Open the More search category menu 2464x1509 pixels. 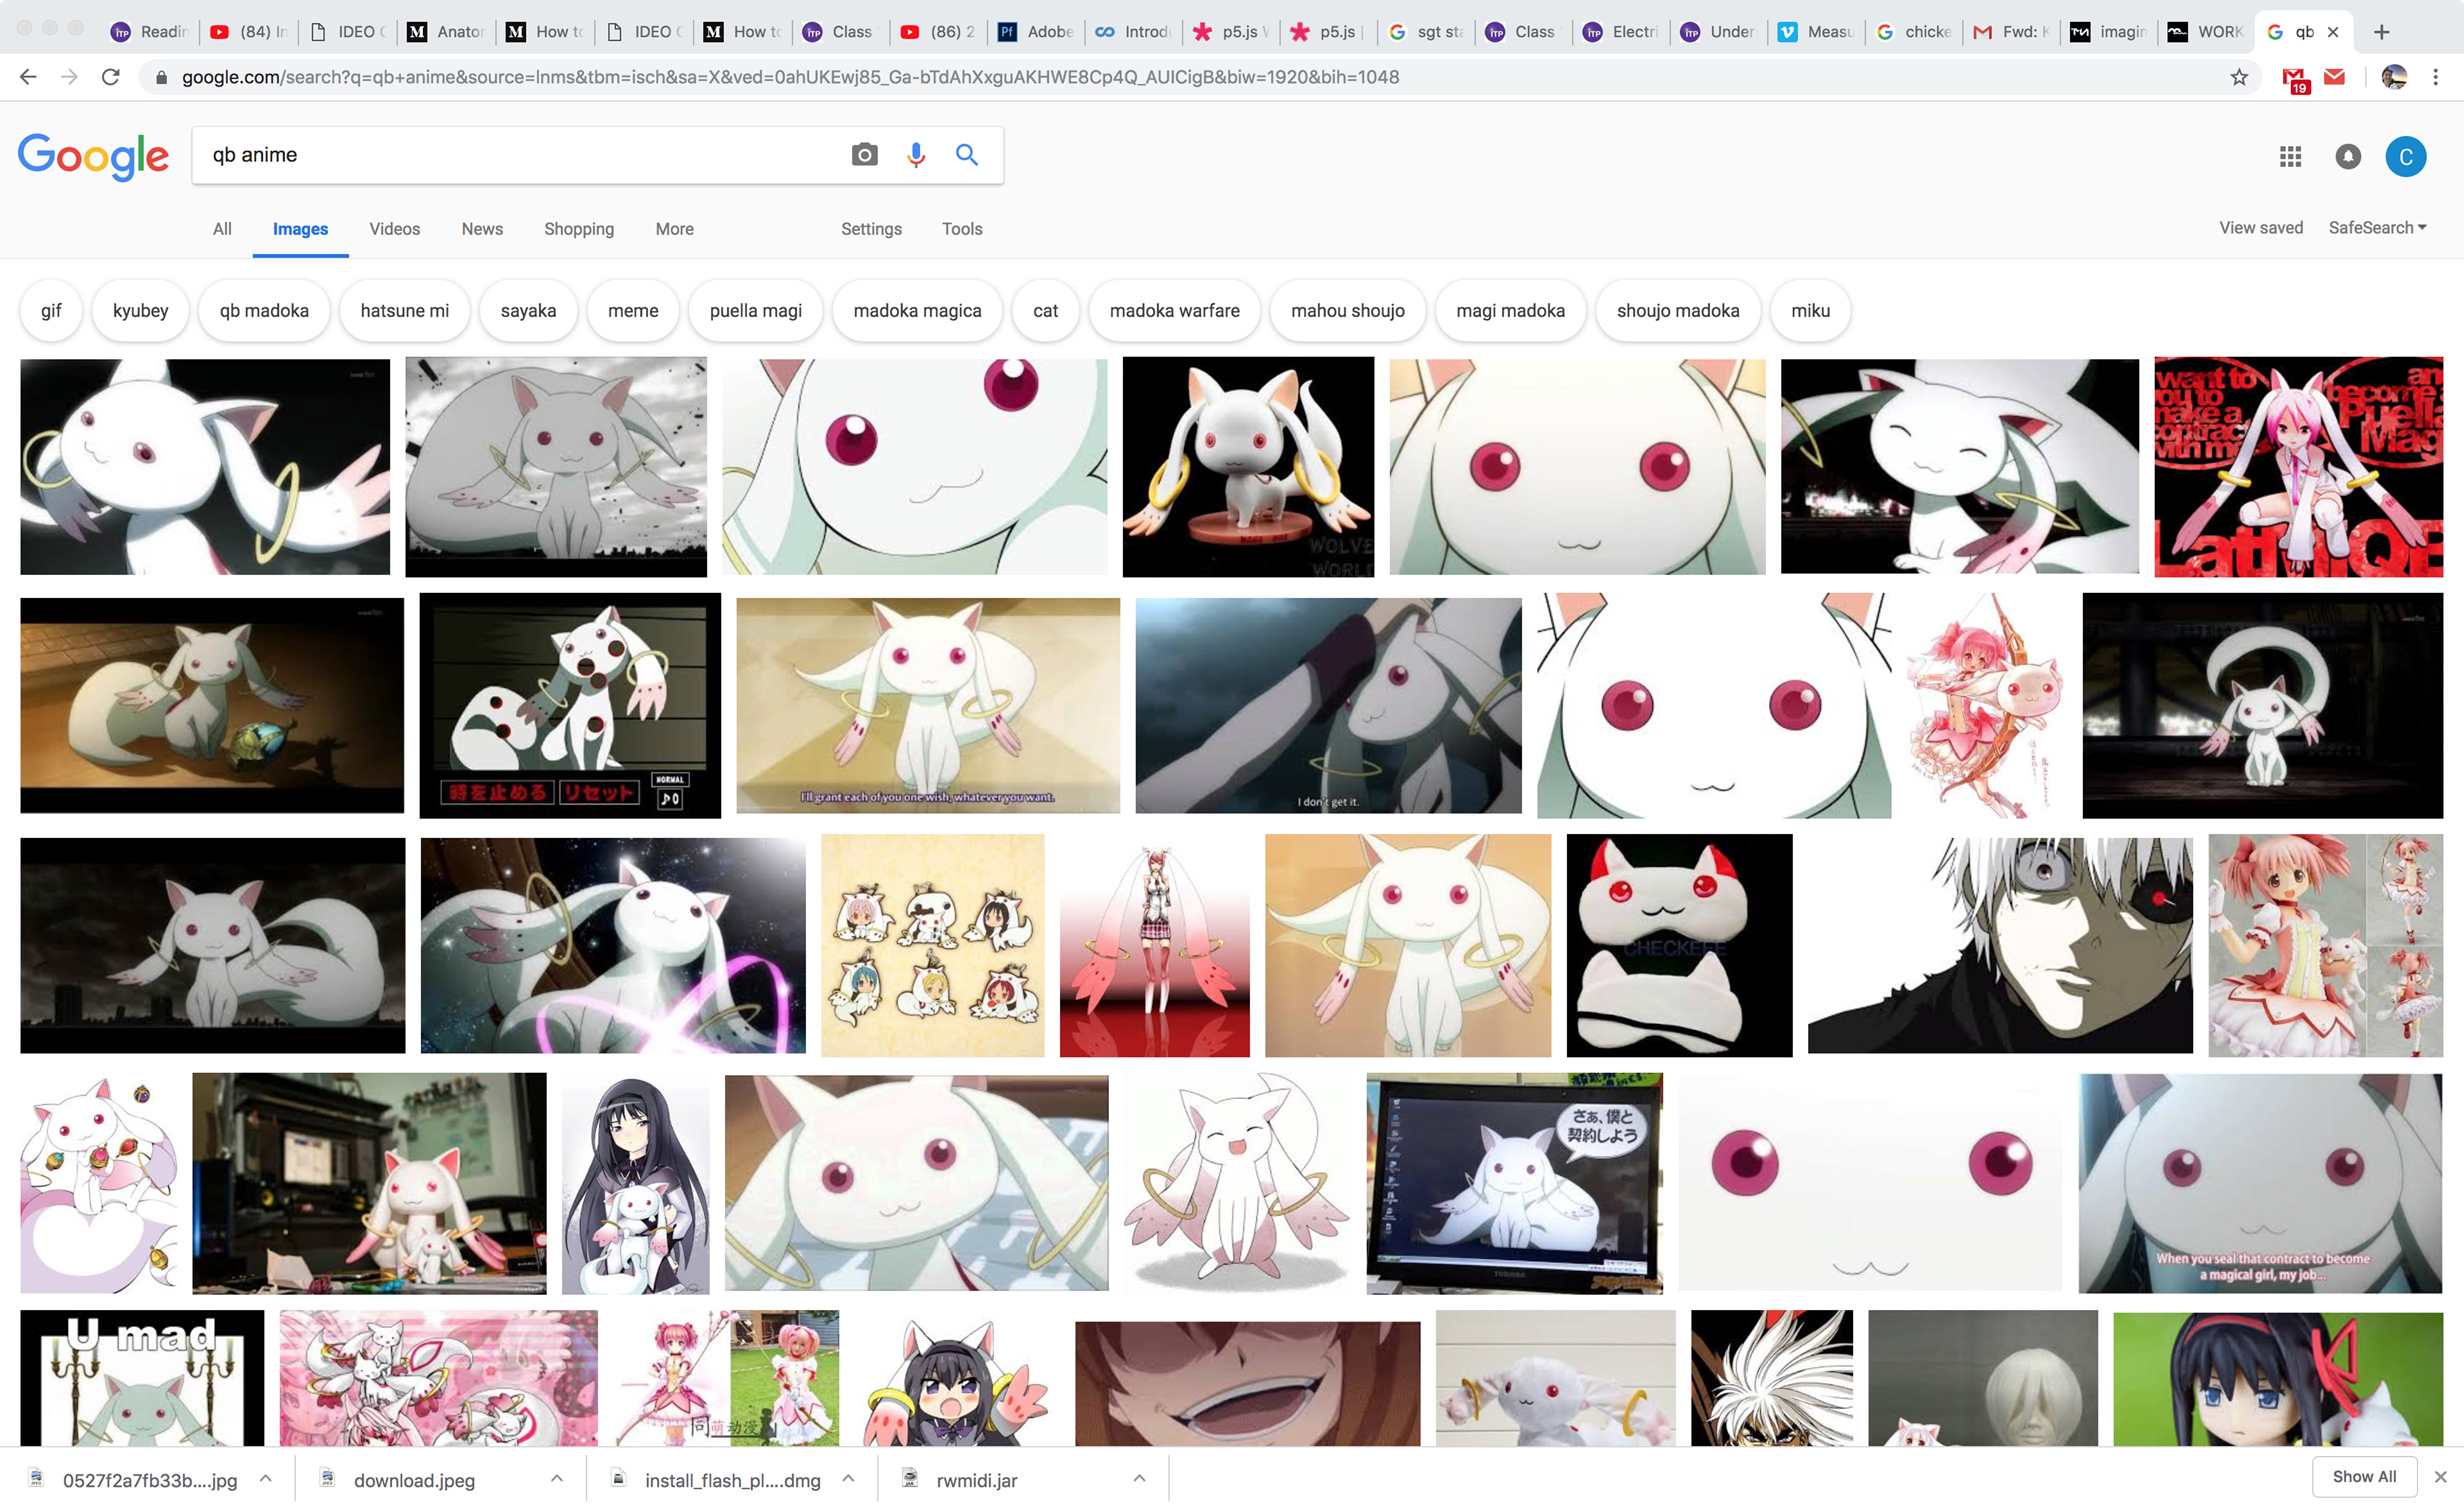click(x=674, y=229)
